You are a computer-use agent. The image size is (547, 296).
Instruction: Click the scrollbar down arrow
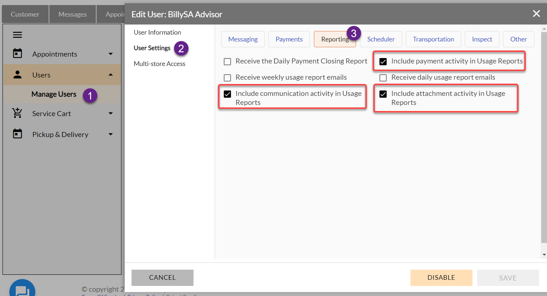(544, 255)
